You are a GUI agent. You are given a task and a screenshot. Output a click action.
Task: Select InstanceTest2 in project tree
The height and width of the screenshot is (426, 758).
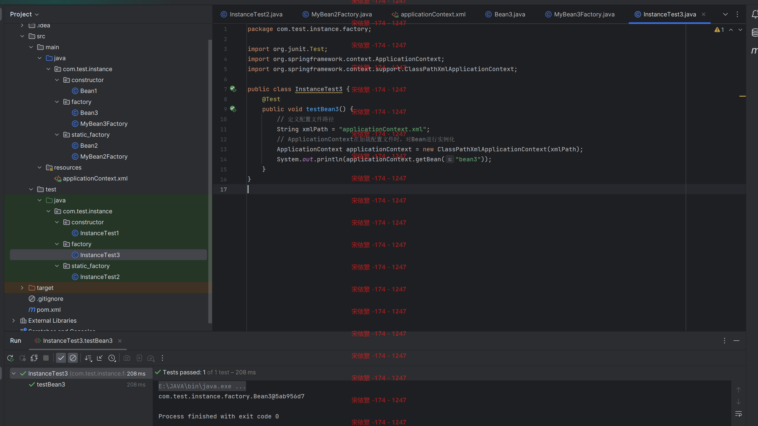pyautogui.click(x=100, y=277)
